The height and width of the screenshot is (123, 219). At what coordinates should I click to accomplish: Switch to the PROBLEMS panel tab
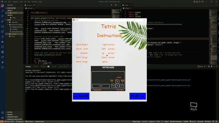tap(43, 67)
